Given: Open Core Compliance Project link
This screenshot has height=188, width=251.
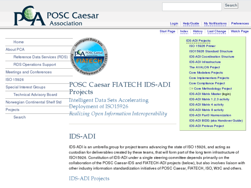Looking at the screenshot, I should 207,83.
